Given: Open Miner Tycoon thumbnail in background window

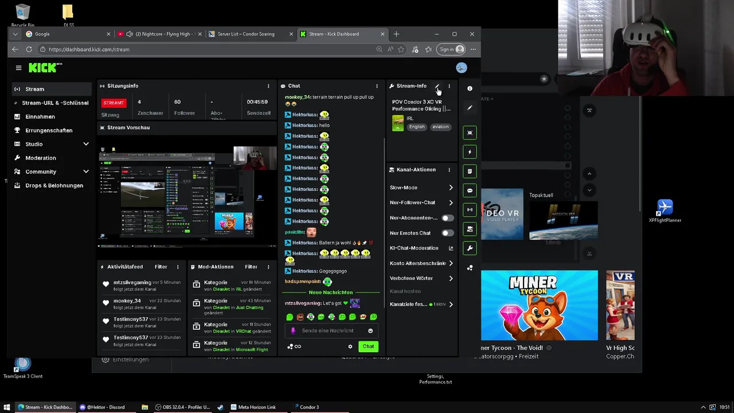Looking at the screenshot, I should click(x=539, y=305).
